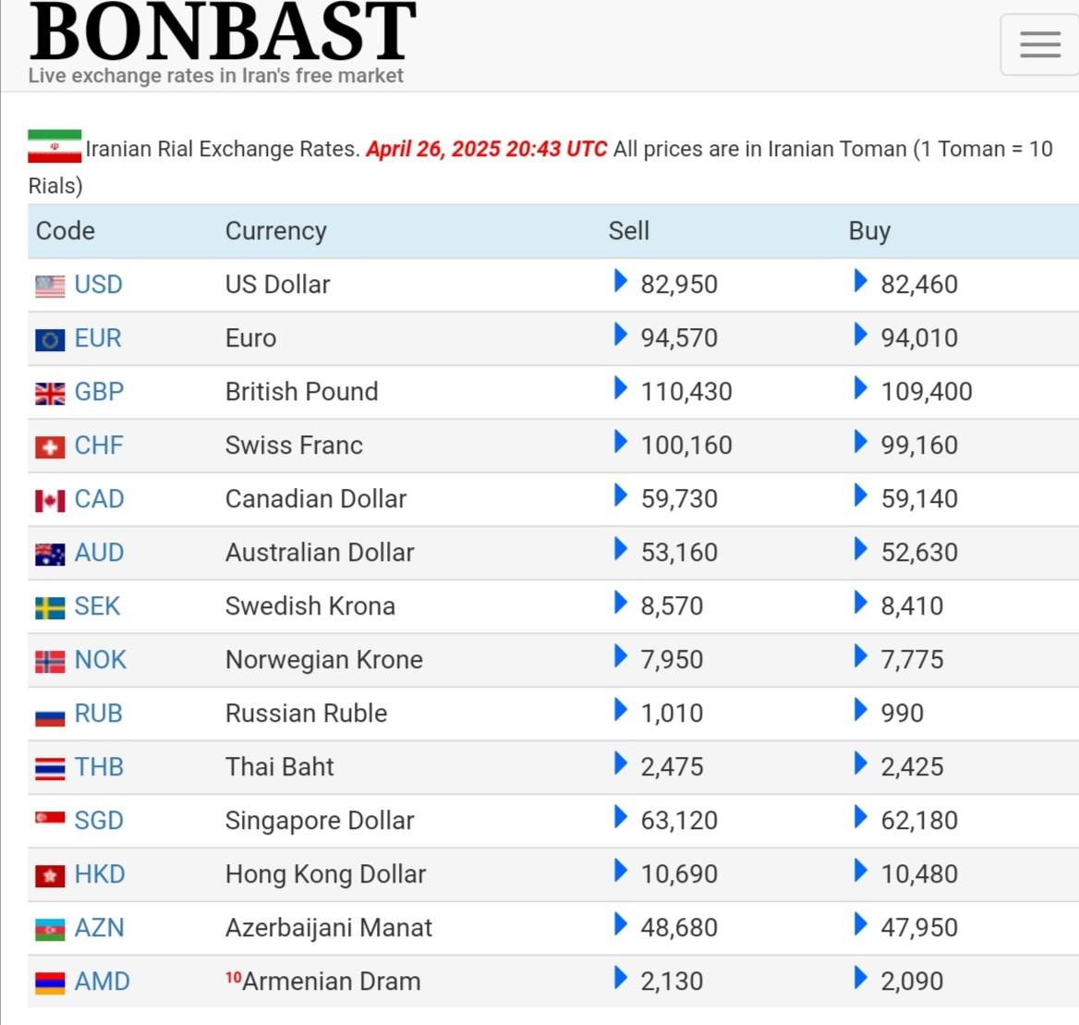This screenshot has width=1079, height=1025.
Task: Click tagline Live exchange rates in Iran's free market
Action: coord(215,76)
